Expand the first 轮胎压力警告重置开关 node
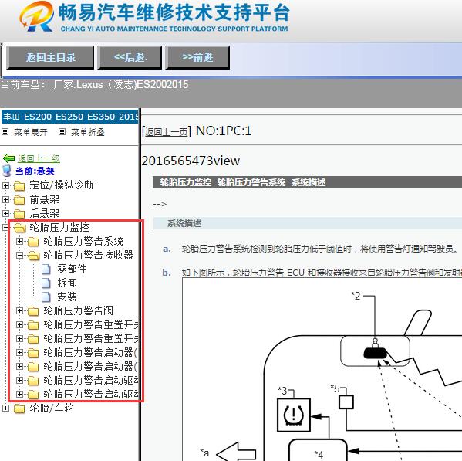 click(x=20, y=325)
